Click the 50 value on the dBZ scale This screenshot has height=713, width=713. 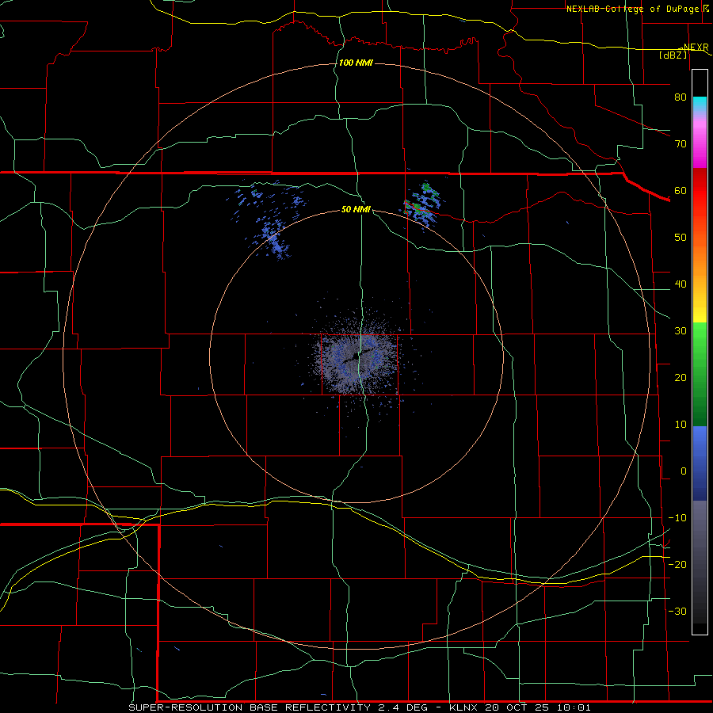681,238
